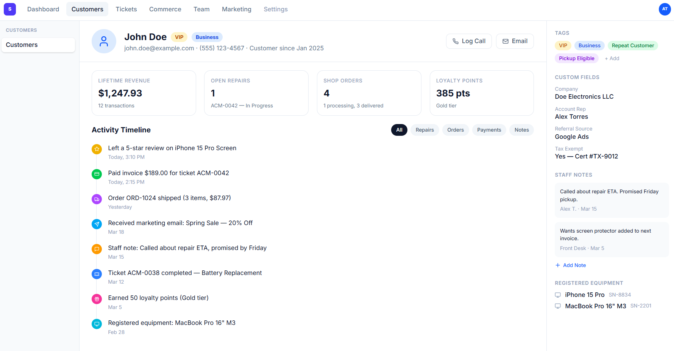Click the ticket icon for ACM-0038
The width and height of the screenshot is (674, 351).
click(97, 274)
